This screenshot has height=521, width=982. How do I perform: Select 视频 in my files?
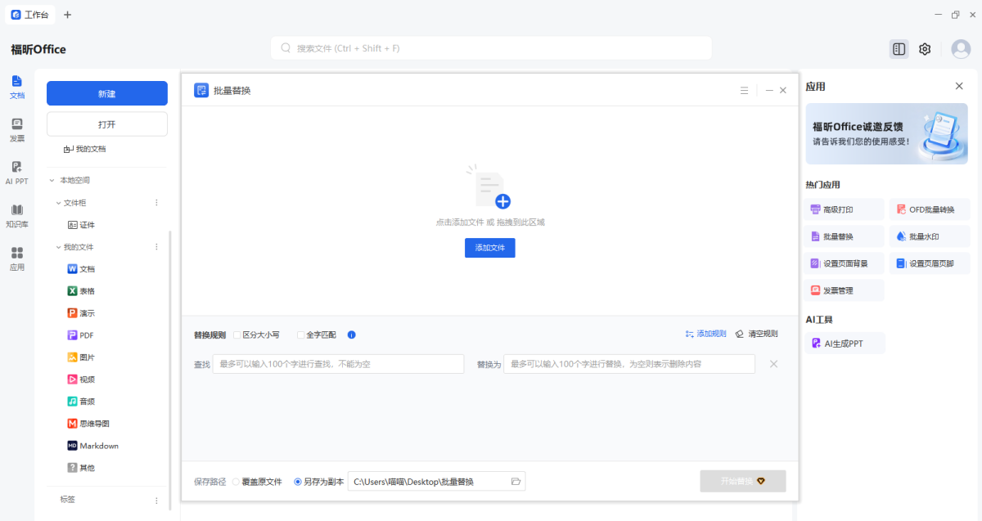(82, 380)
